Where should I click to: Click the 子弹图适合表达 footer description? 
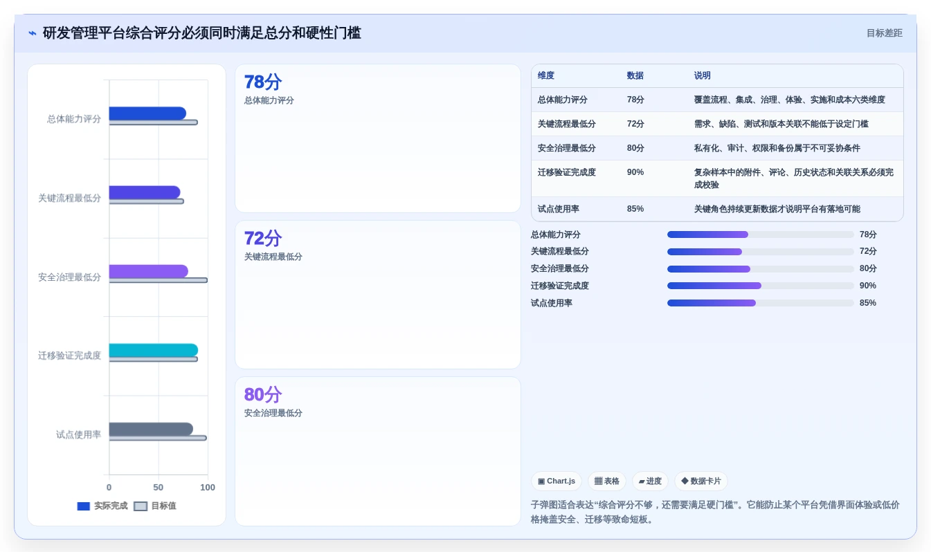click(x=716, y=512)
